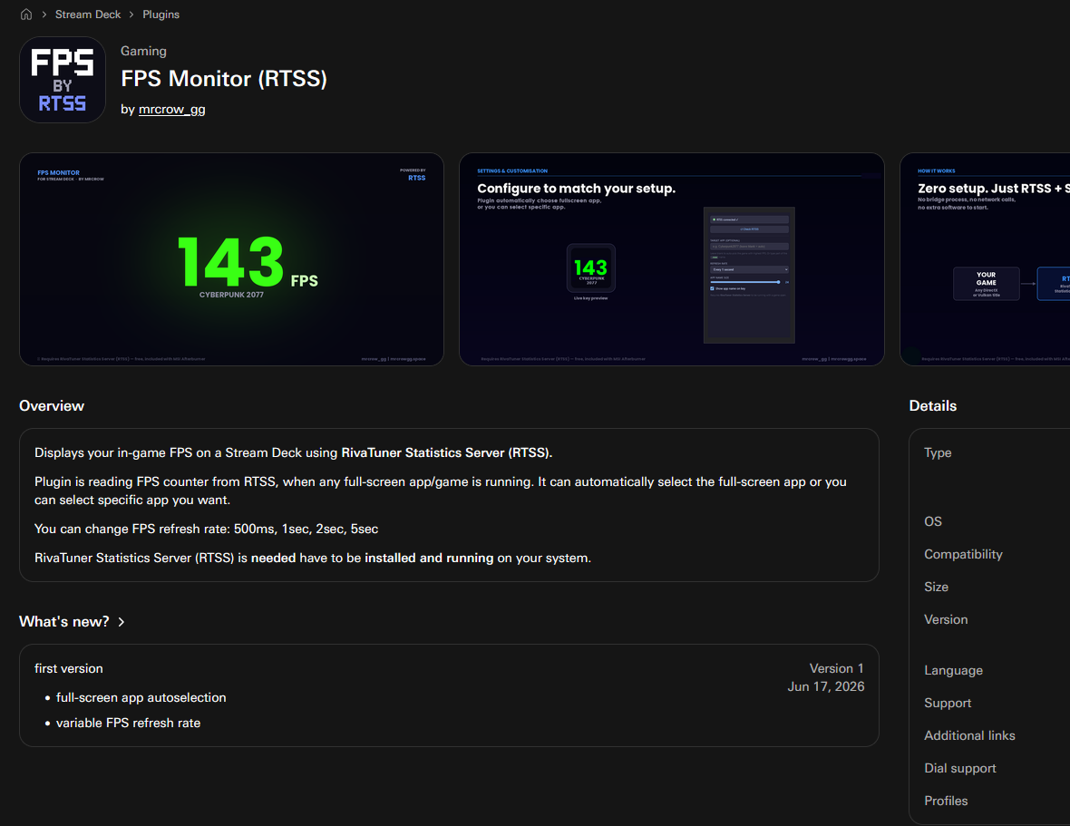Click the FPS Monitor (RTSS) title
Viewport: 1070px width, 826px height.
point(224,79)
